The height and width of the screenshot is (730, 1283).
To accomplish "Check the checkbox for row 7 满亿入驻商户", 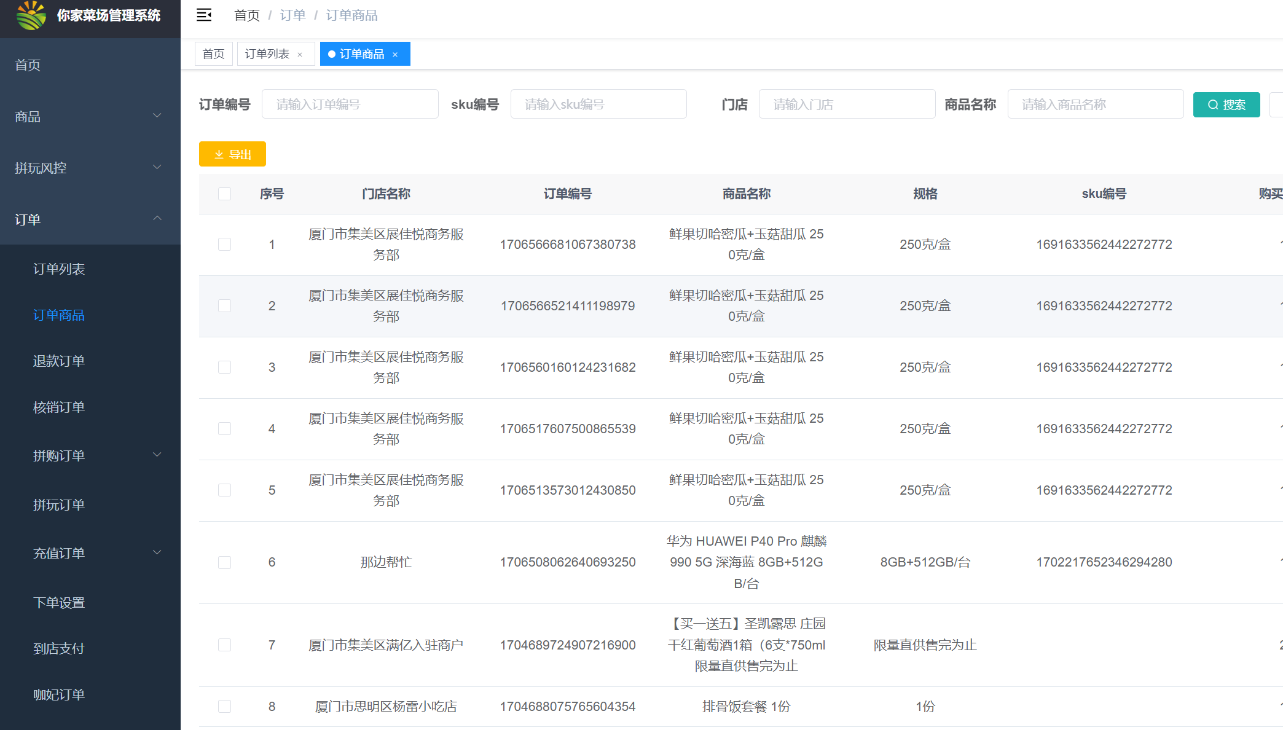I will (x=225, y=645).
